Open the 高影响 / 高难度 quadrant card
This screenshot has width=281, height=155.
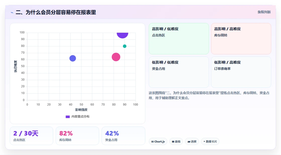(x=241, y=38)
